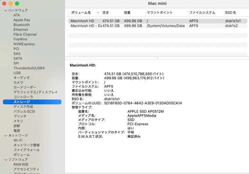
Task: Click the disk1s2 BSD name cell
Action: (x=231, y=26)
